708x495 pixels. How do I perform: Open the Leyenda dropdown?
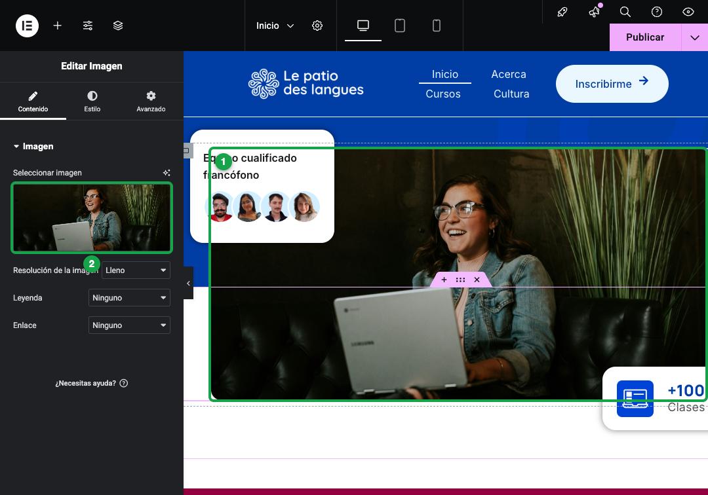[x=129, y=297]
